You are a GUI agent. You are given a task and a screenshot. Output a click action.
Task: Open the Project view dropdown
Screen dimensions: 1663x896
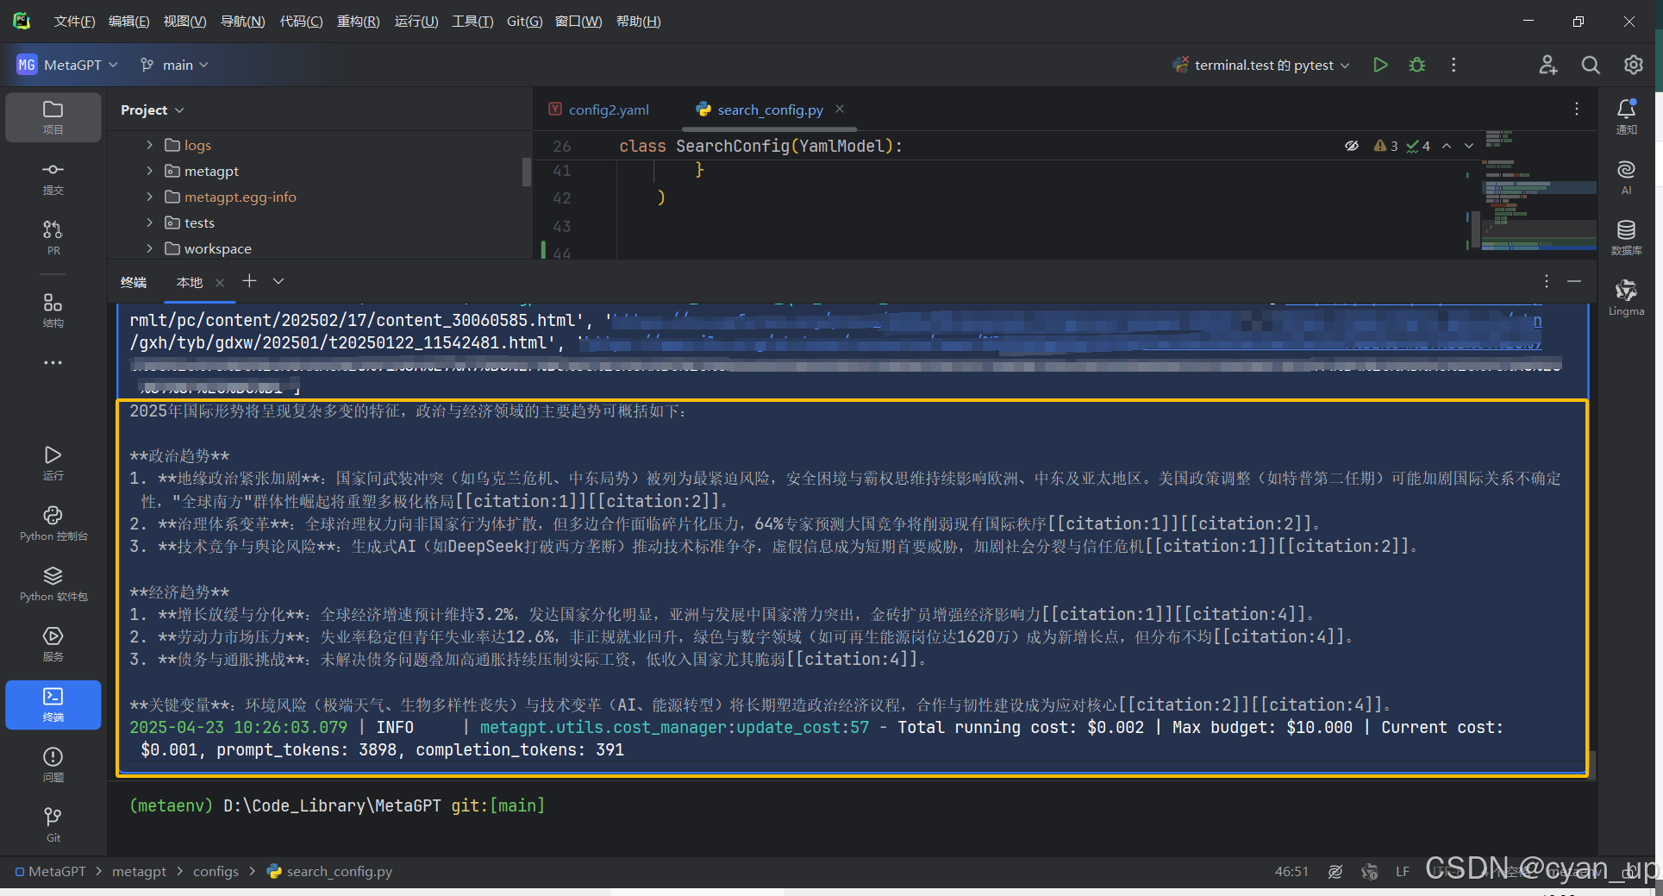(x=153, y=110)
